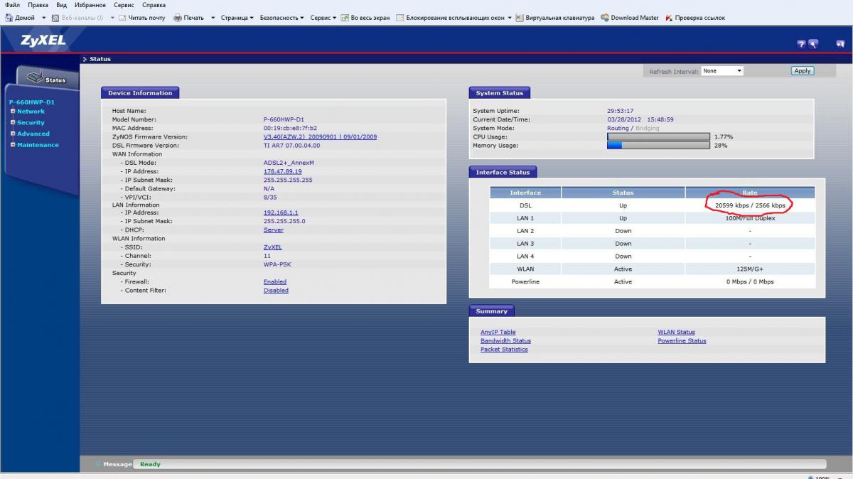Open the ZyXEL help icon
Image resolution: width=853 pixels, height=479 pixels.
801,44
